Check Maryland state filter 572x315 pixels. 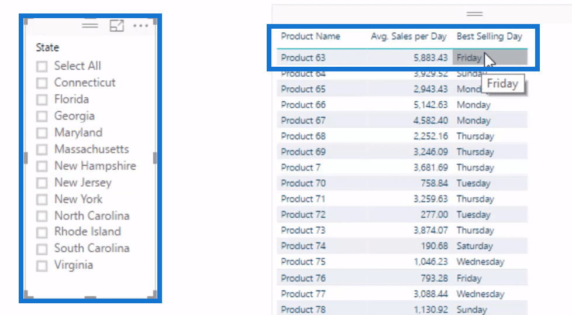[x=42, y=133]
